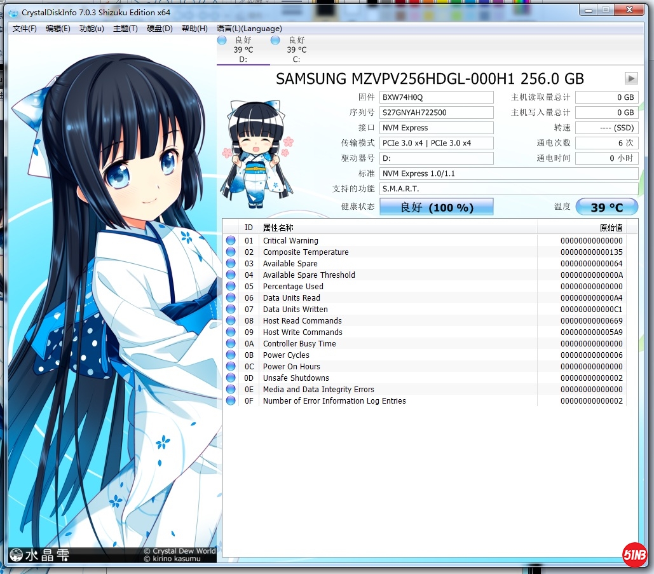Viewport: 654px width, 574px height.
Task: Switch to the C: drive tab
Action: coord(296,50)
